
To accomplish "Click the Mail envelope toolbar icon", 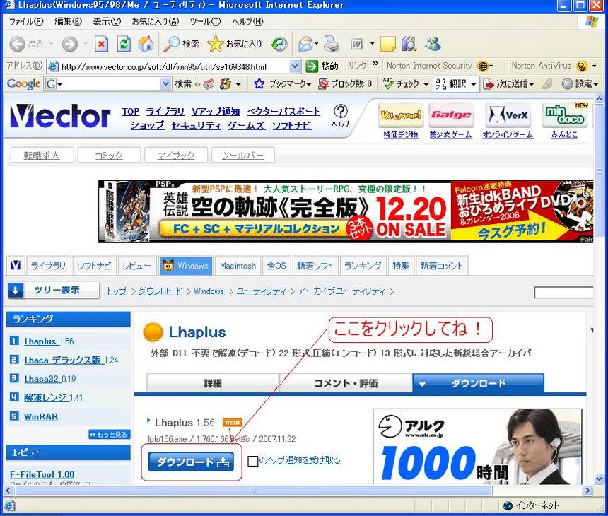I will coord(306,45).
